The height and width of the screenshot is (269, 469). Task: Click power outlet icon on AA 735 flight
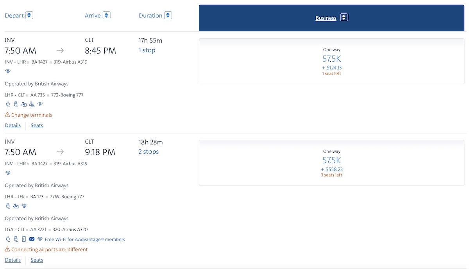click(7, 104)
